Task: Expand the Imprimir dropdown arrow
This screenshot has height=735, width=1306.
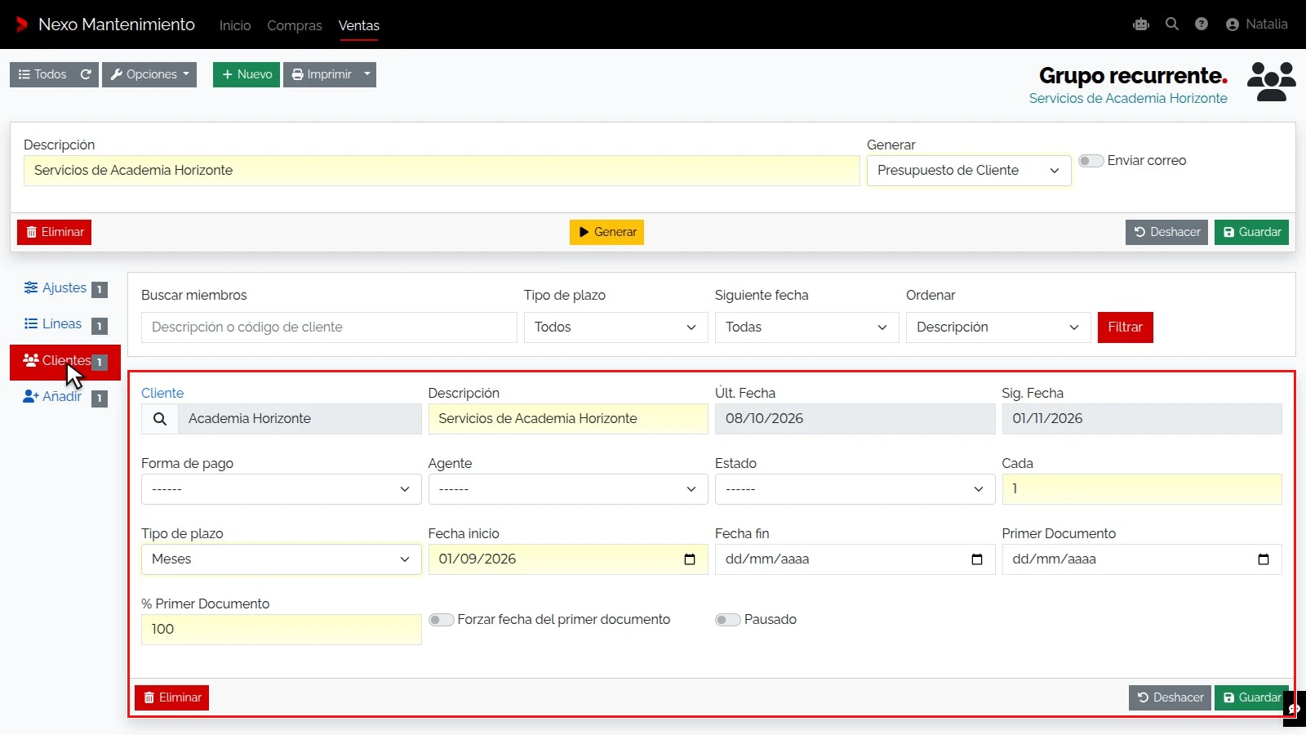Action: tap(367, 74)
